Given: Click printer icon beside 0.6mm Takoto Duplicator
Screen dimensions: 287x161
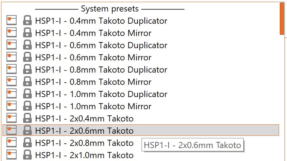Looking at the screenshot, I should [12, 45].
